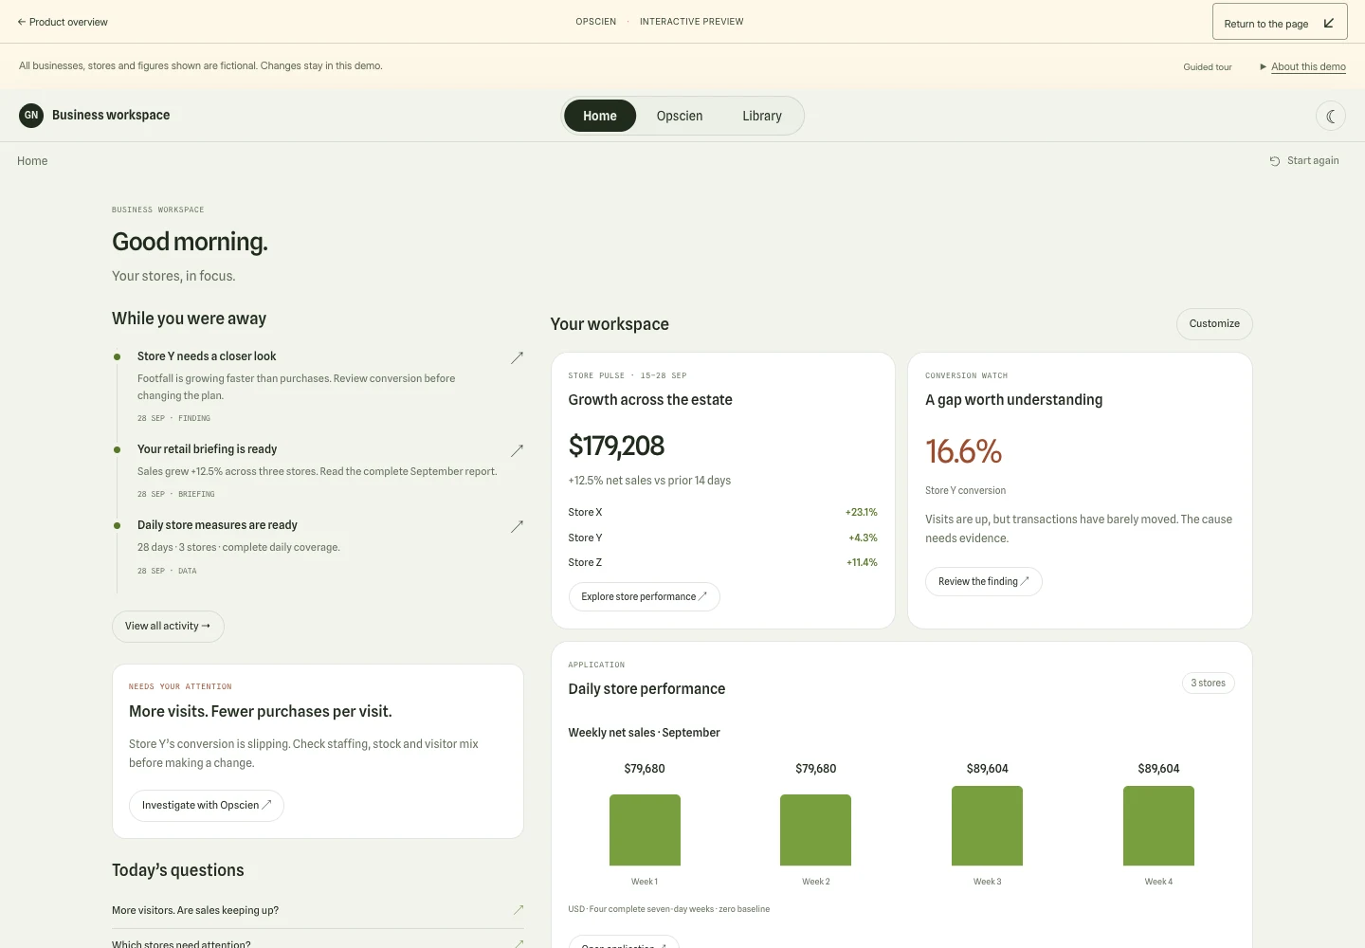
Task: Open the arrow icon beside Your retail briefing is ready
Action: [517, 450]
